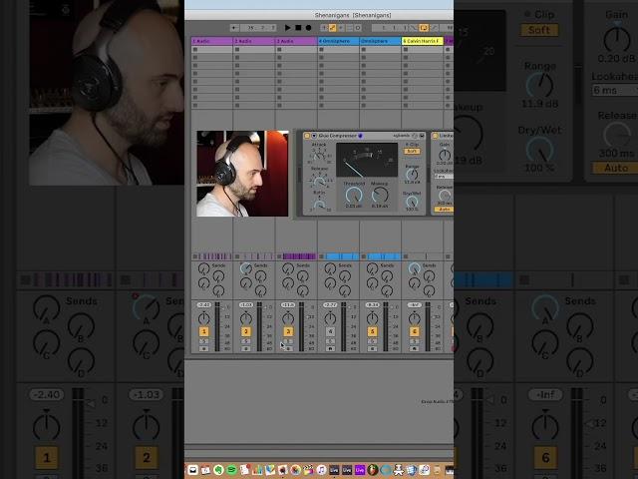The width and height of the screenshot is (638, 479).
Task: Click the Stop transport button
Action: [x=298, y=28]
